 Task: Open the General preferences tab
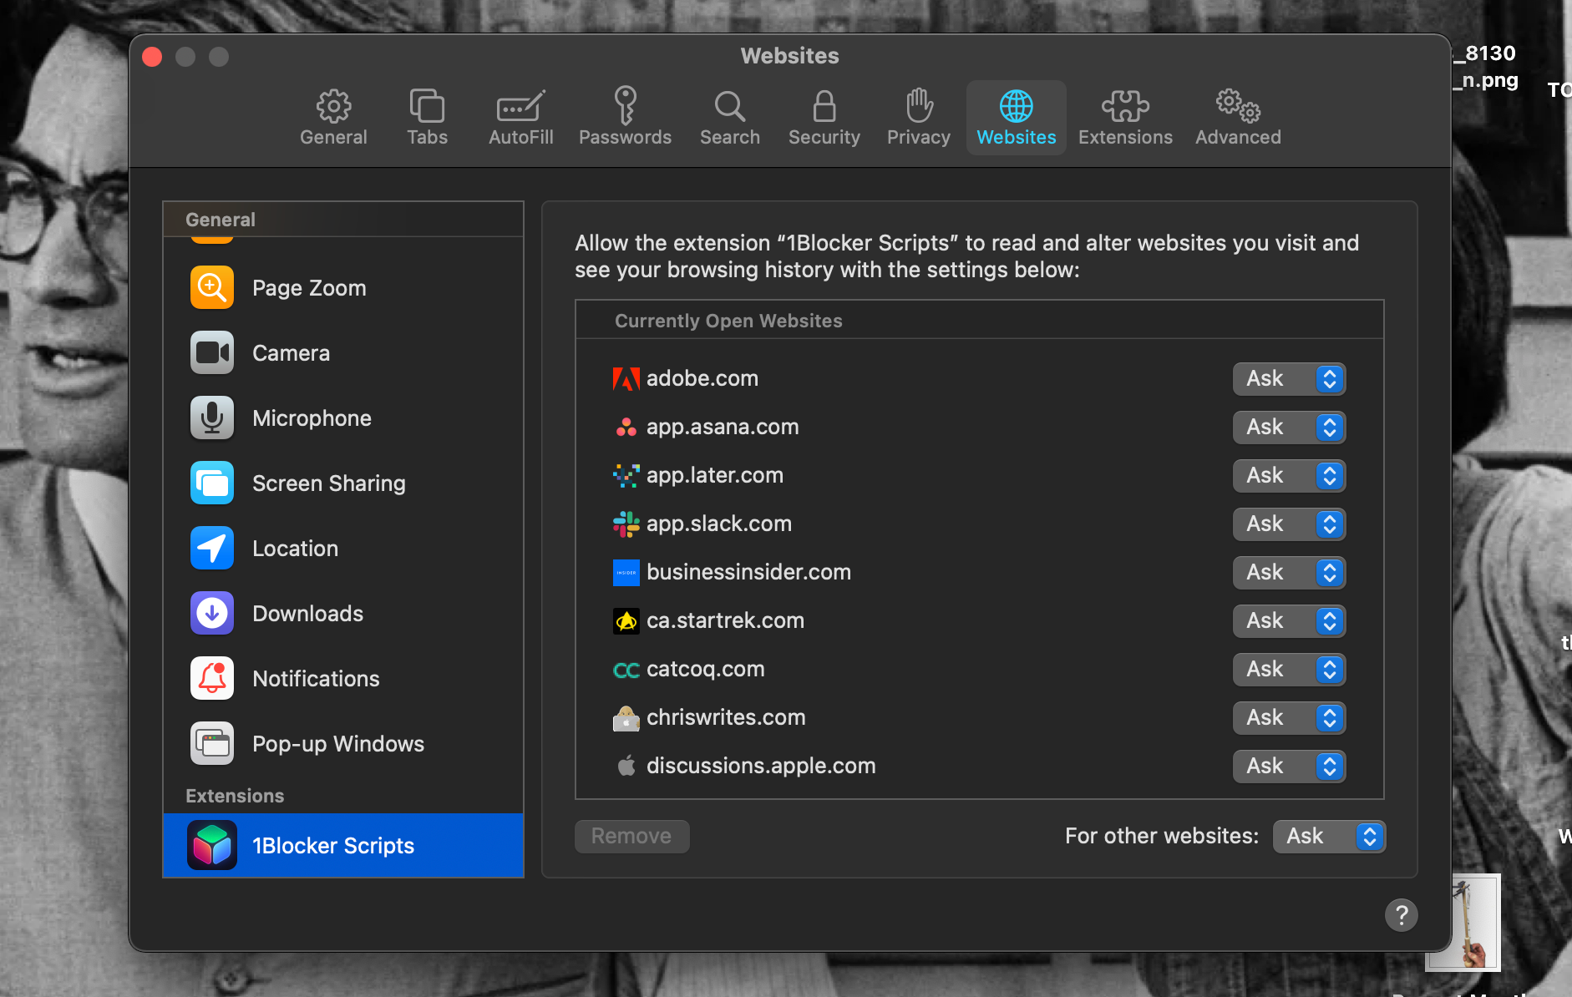[333, 118]
